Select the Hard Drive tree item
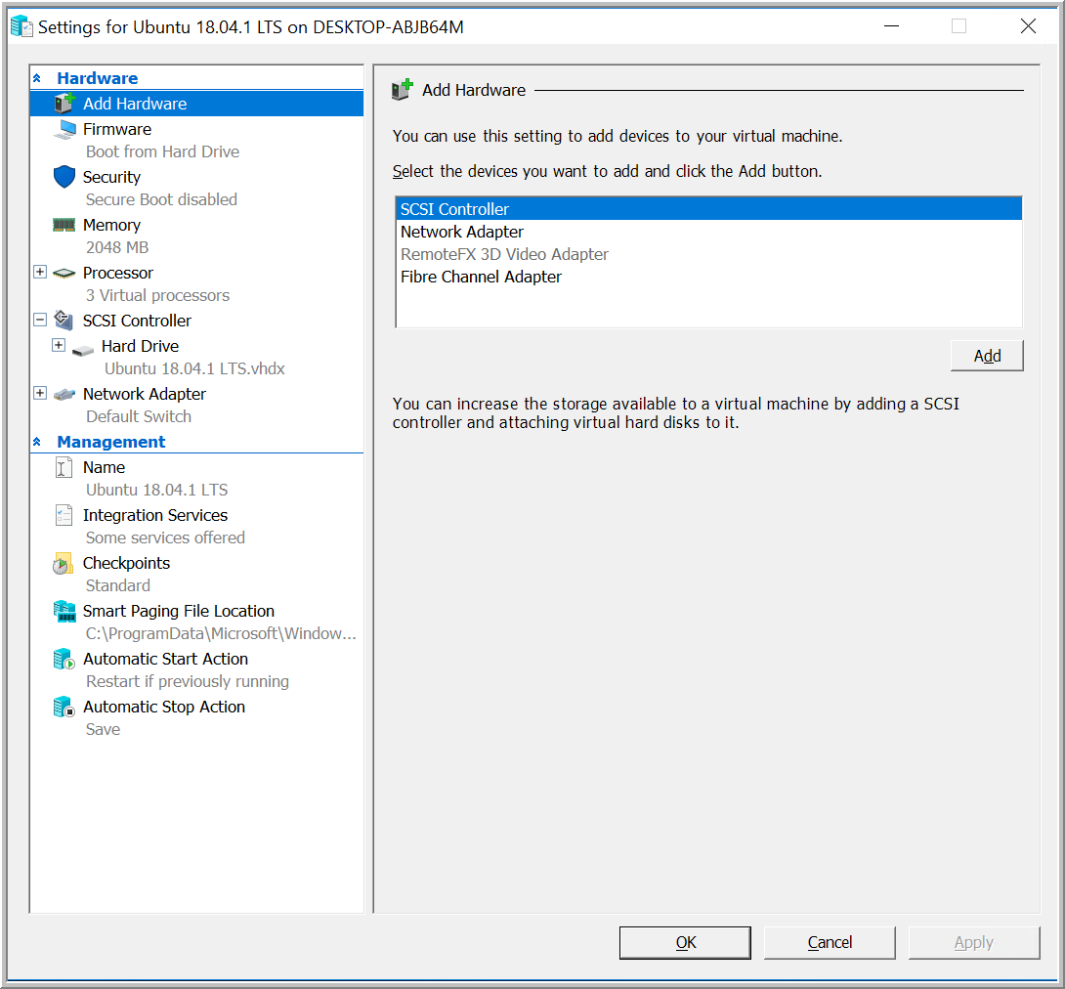 click(140, 346)
